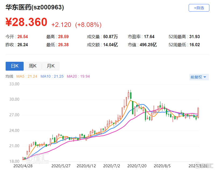Click the day low value 26.38
Viewport: 215px width, 170px height.
click(63, 45)
